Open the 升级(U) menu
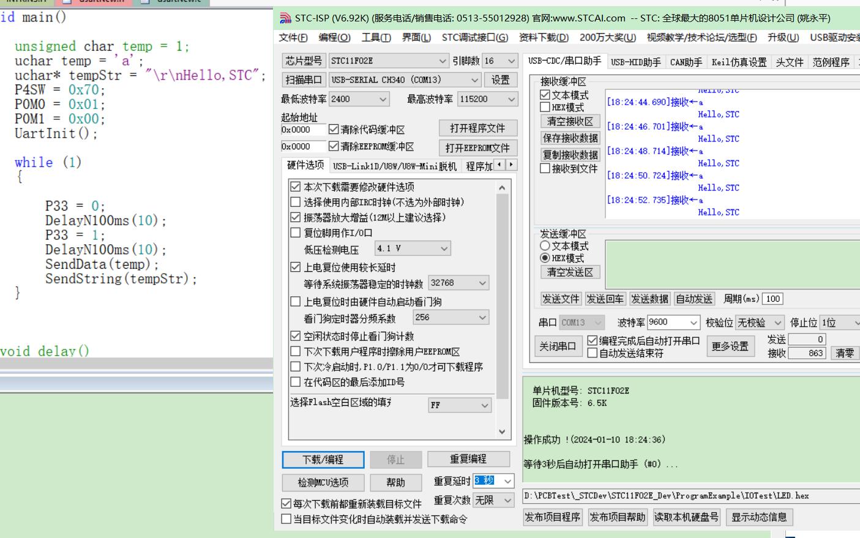Image resolution: width=860 pixels, height=538 pixels. pyautogui.click(x=783, y=37)
